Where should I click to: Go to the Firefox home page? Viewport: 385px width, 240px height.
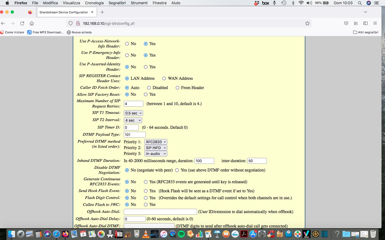[x=32, y=23]
